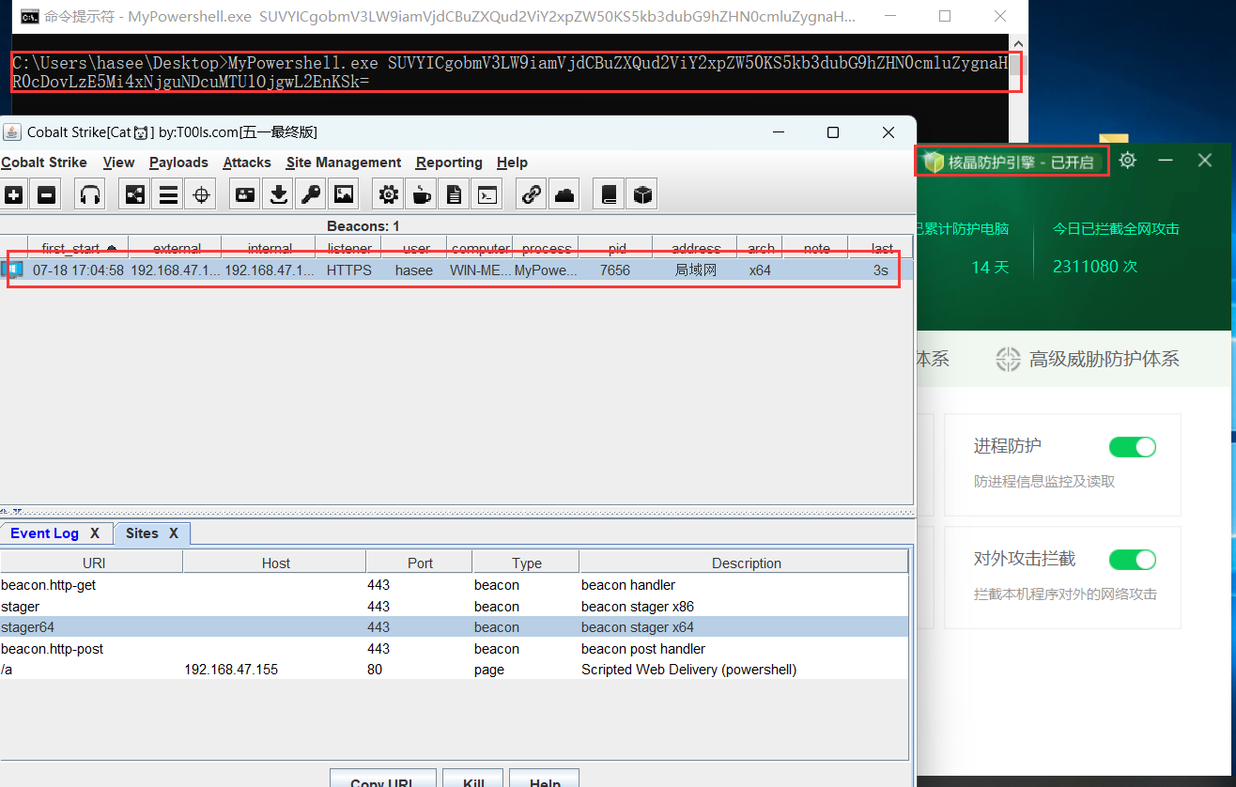Sort beacons by the first_start column header
Screen dimensions: 1236x787
click(x=78, y=248)
